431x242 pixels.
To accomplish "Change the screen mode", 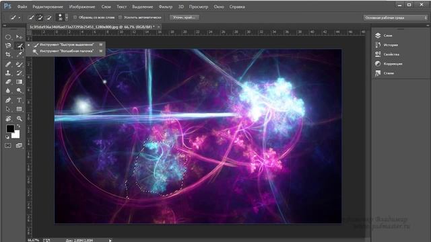I will pyautogui.click(x=19, y=145).
